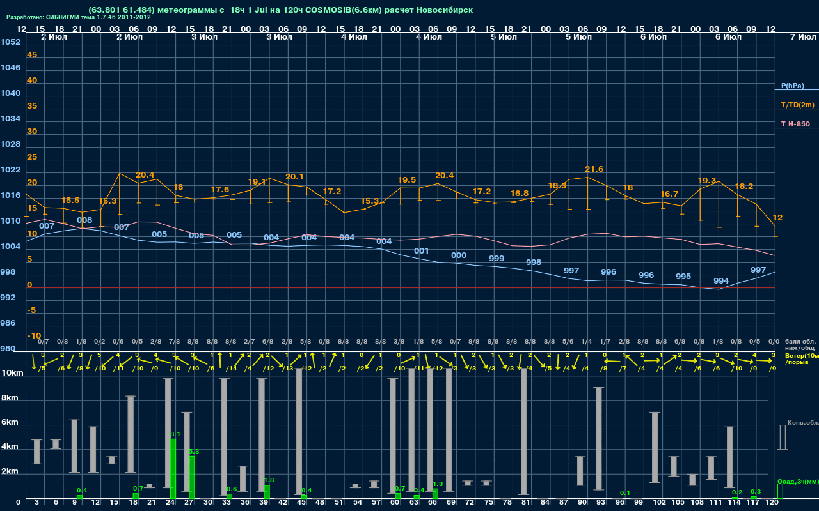Click the 17.6 temperature label
The image size is (819, 511).
tap(220, 190)
